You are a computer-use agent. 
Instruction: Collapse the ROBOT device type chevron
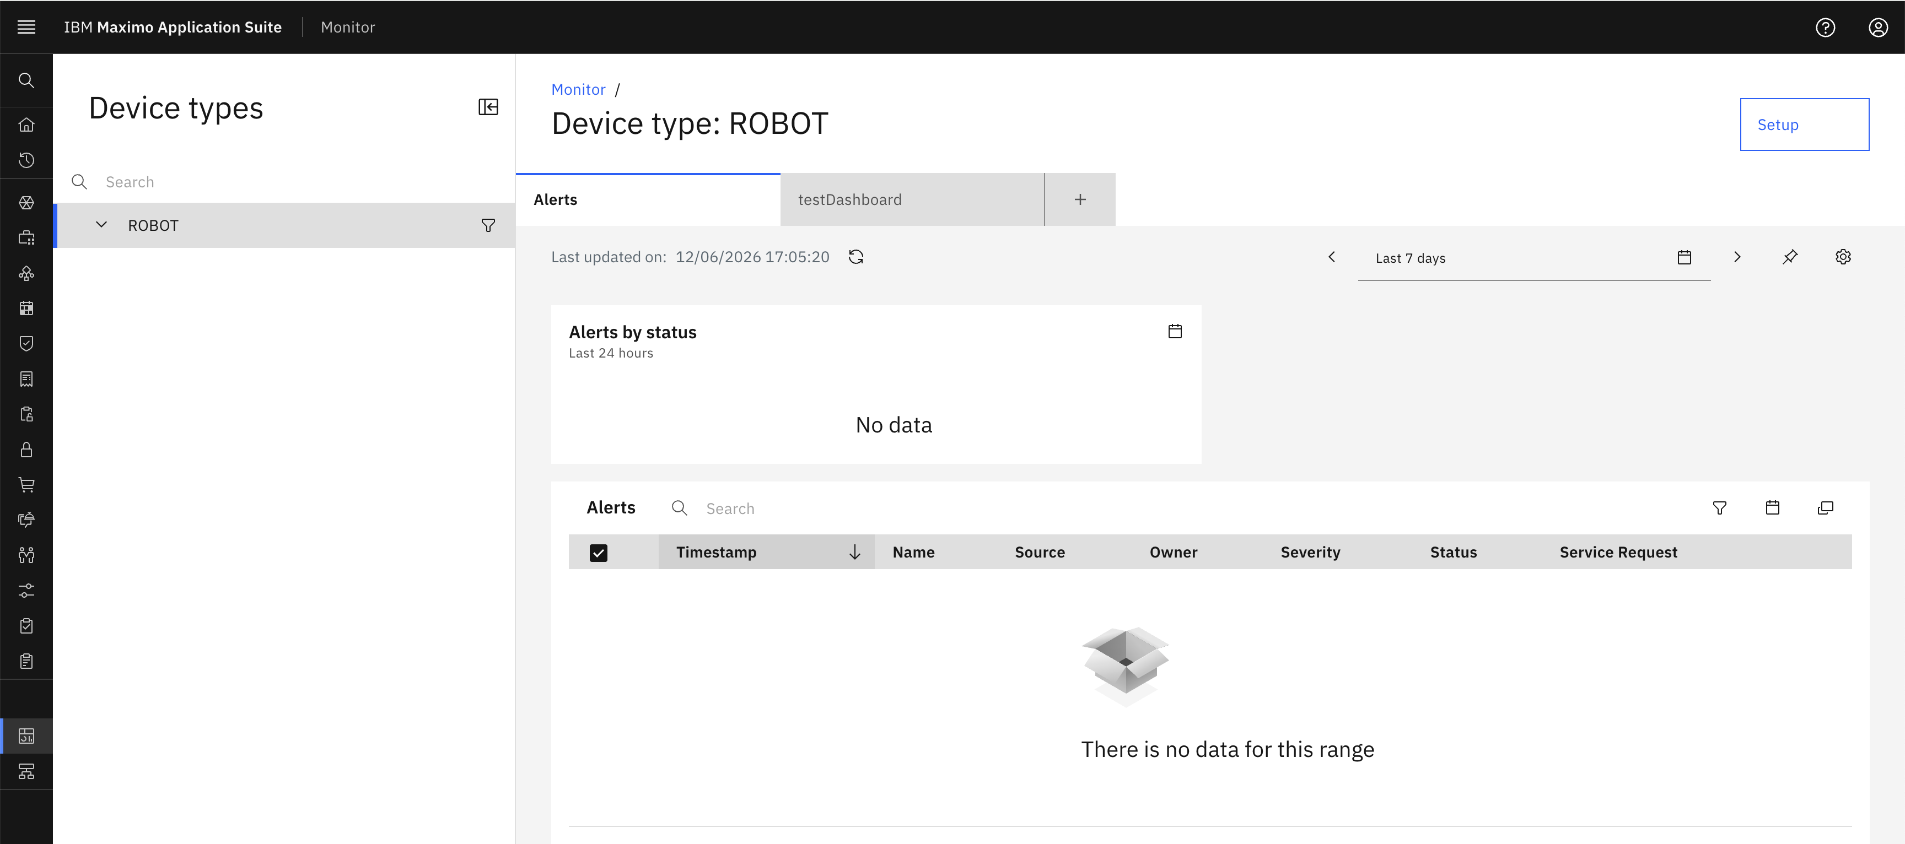point(101,225)
